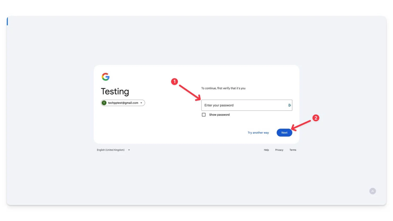
Task: Open the Privacy link
Action: point(279,150)
